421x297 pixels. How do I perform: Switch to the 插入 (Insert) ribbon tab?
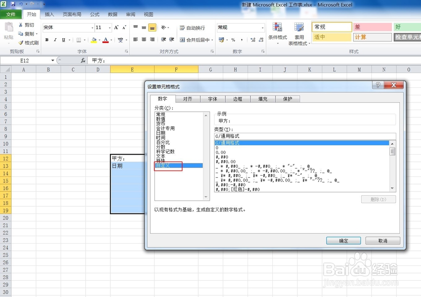click(x=49, y=14)
